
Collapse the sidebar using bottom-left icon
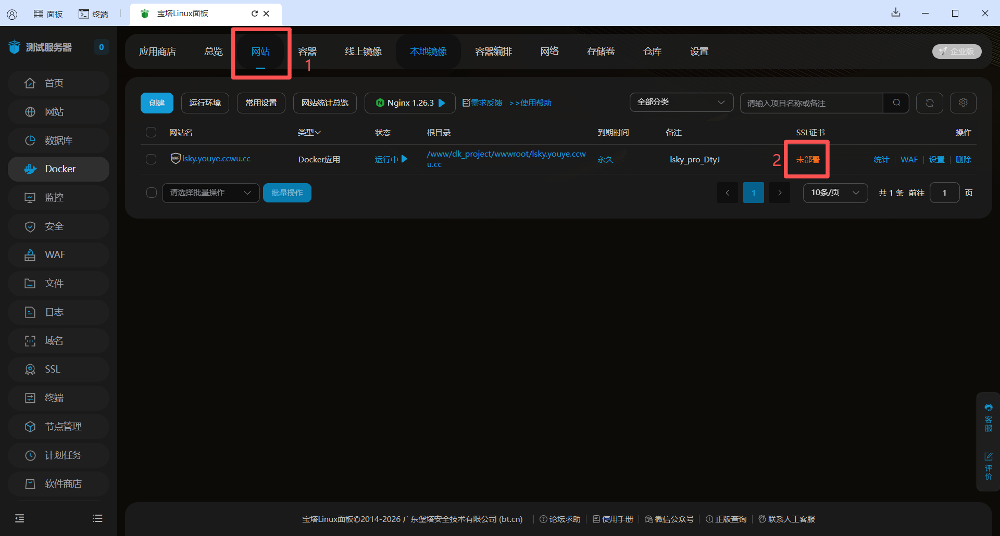(x=20, y=518)
